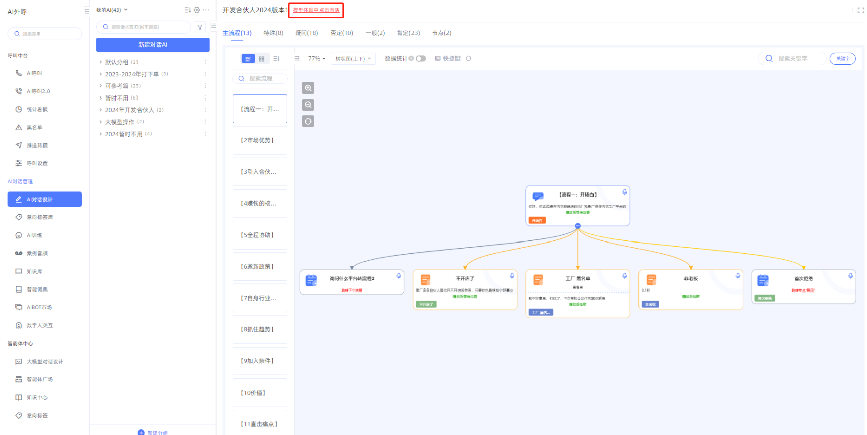Screen dimensions: 867x435
Task: Reset canvas view with gray refresh button
Action: [308, 122]
